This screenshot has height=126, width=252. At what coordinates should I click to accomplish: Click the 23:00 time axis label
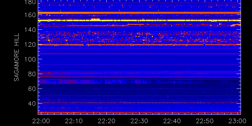[238, 121]
